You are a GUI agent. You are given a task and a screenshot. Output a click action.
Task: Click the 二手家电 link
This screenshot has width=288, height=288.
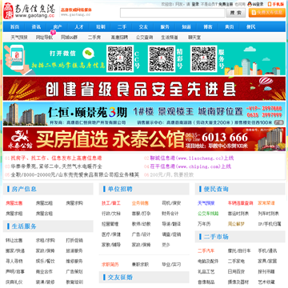click(236, 262)
